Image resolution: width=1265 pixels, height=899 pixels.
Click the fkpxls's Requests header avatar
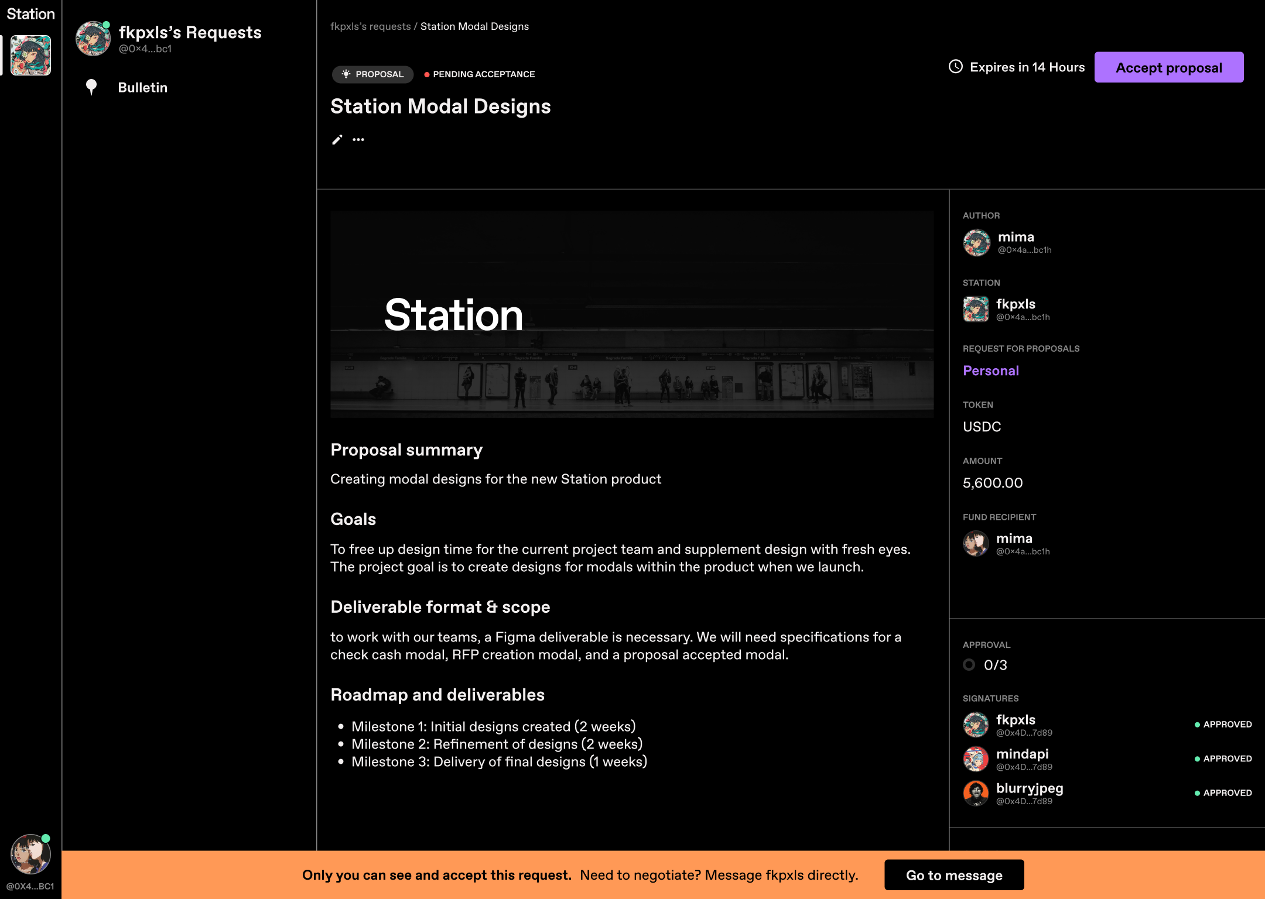[93, 39]
